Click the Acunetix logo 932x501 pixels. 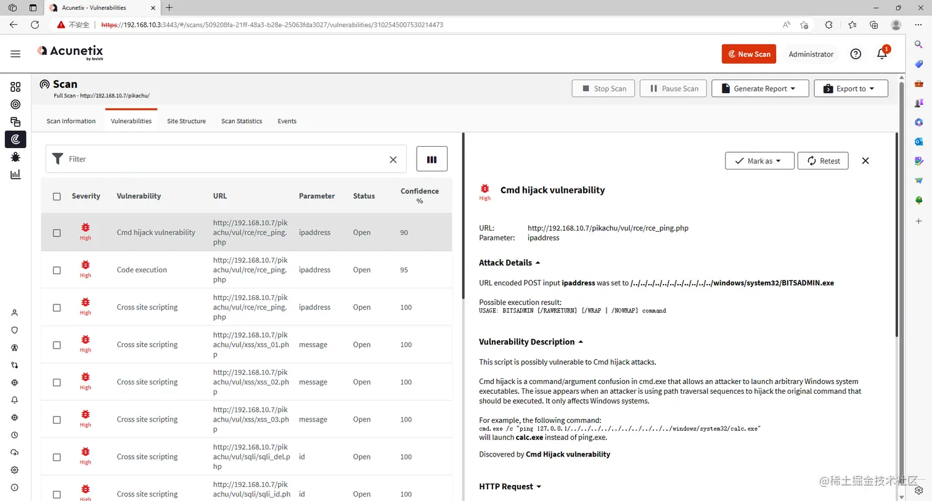pos(70,52)
